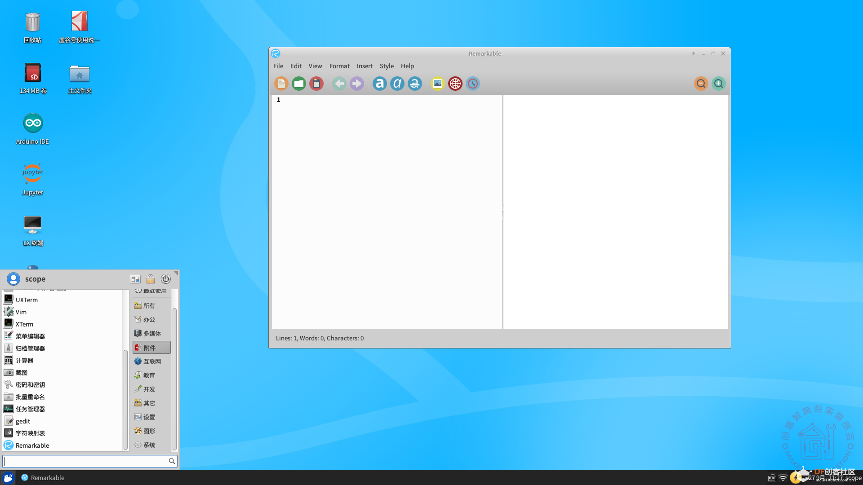Create a new document via toolbar
Image resolution: width=863 pixels, height=485 pixels.
tap(281, 84)
